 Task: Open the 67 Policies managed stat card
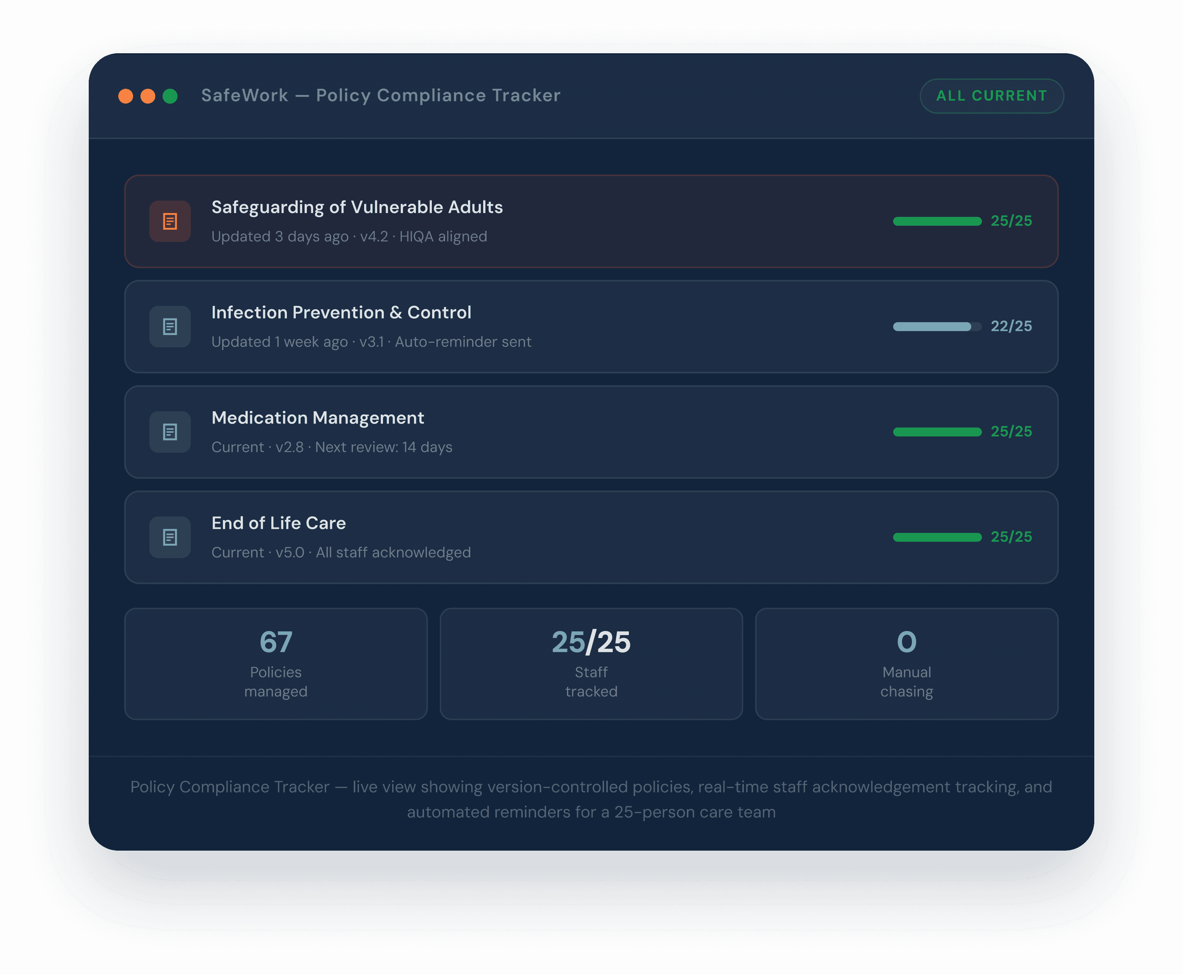pos(275,663)
